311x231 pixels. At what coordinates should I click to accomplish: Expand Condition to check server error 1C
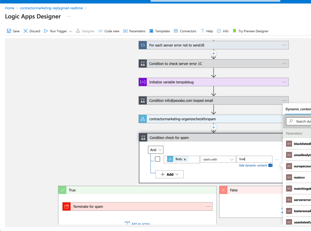tap(214, 64)
